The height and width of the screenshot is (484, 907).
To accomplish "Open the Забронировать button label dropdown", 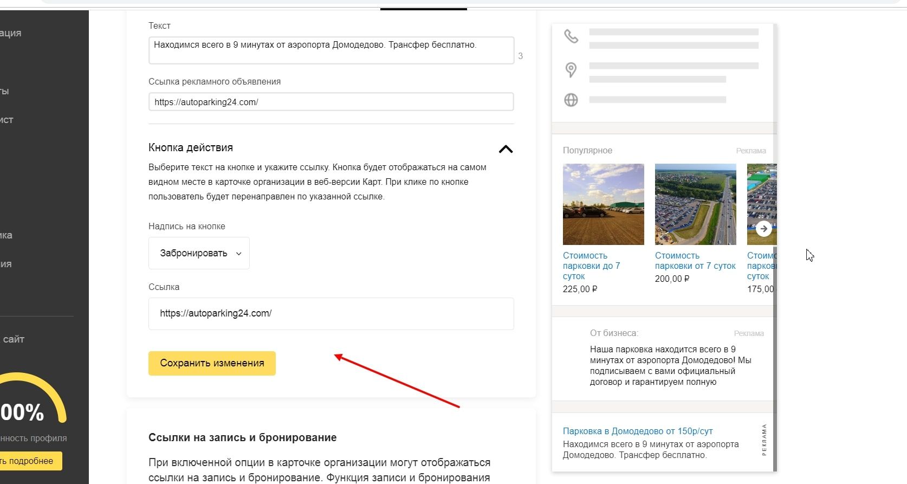I will [x=199, y=253].
